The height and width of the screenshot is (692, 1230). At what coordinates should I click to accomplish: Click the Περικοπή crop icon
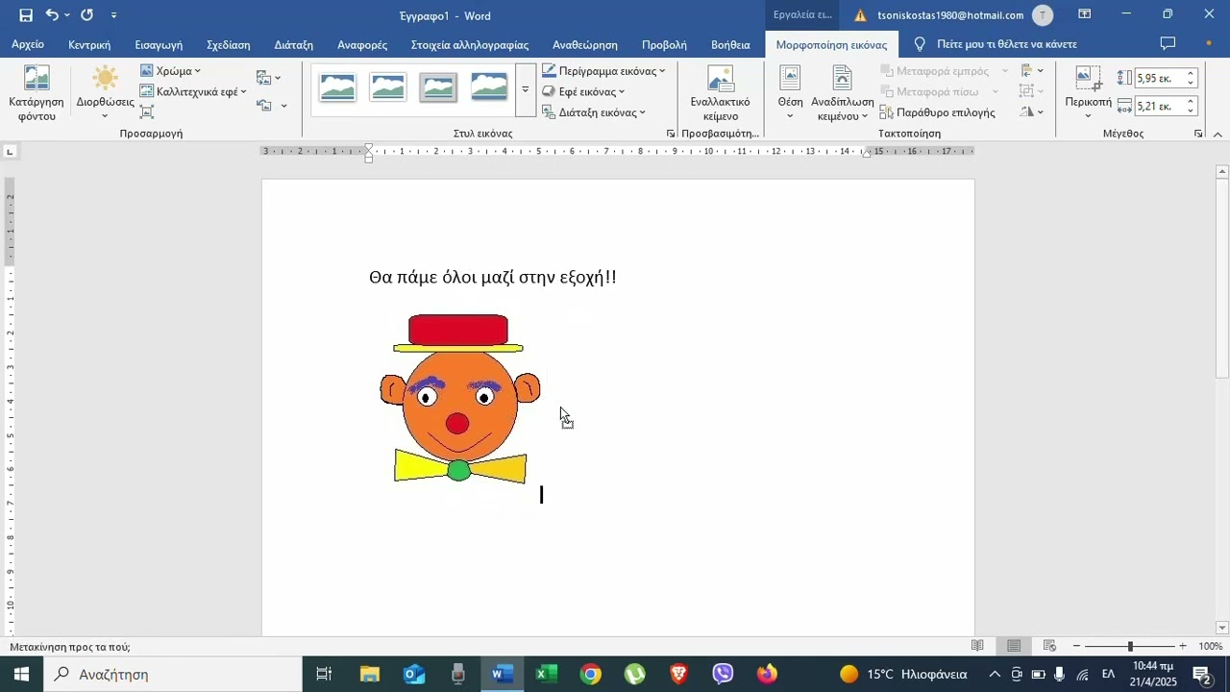click(1088, 79)
